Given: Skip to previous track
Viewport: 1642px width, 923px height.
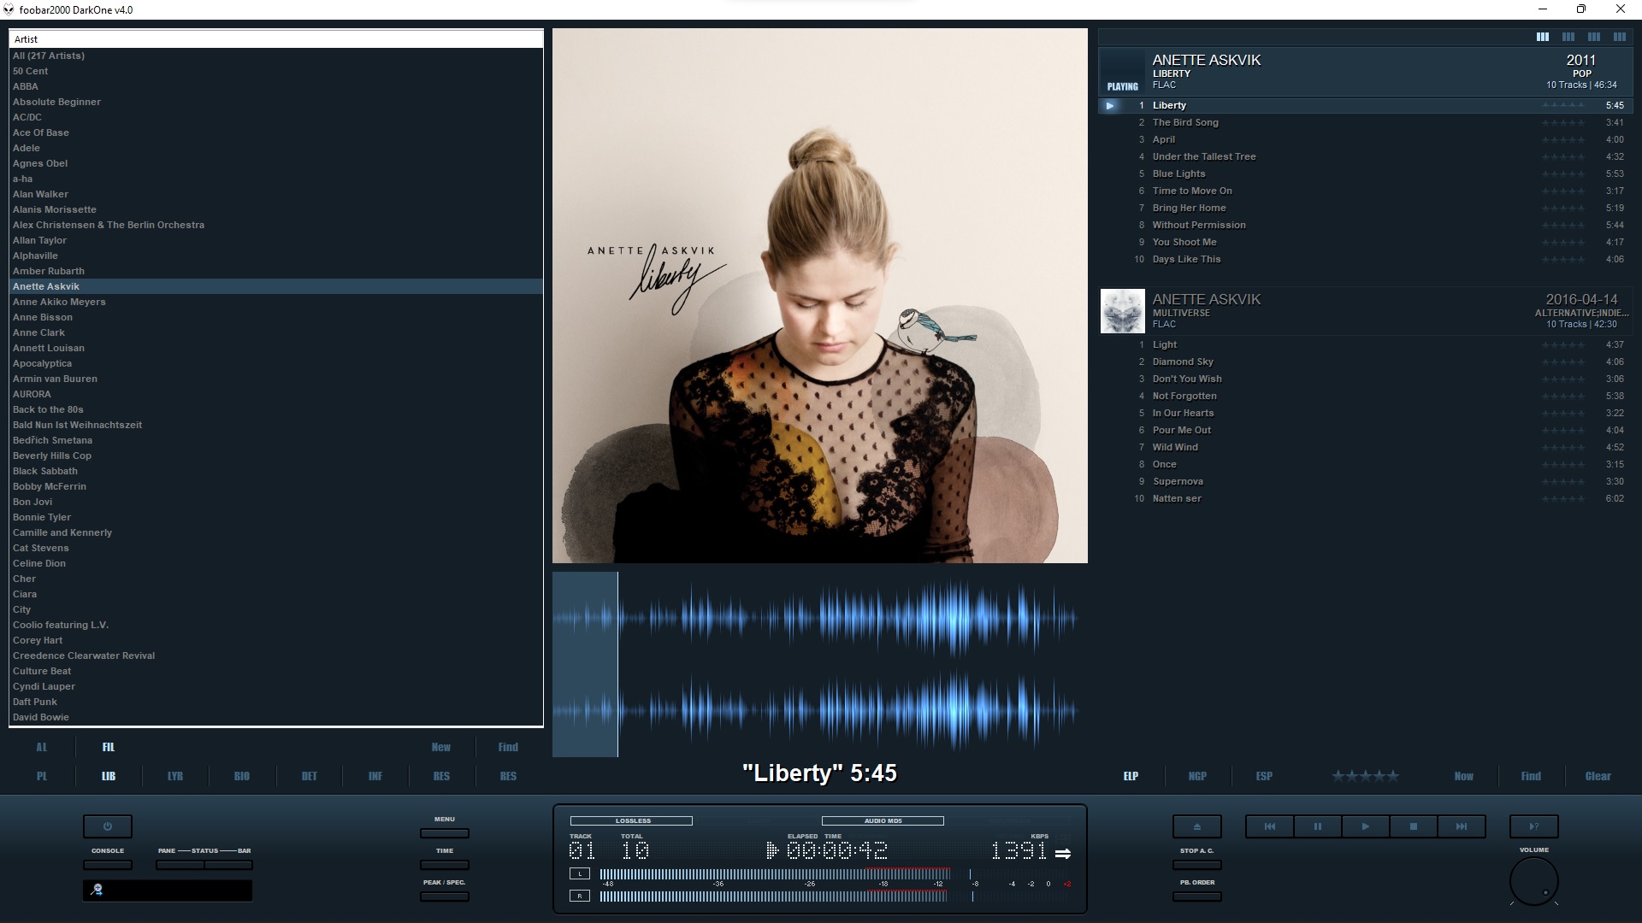Looking at the screenshot, I should 1269,826.
